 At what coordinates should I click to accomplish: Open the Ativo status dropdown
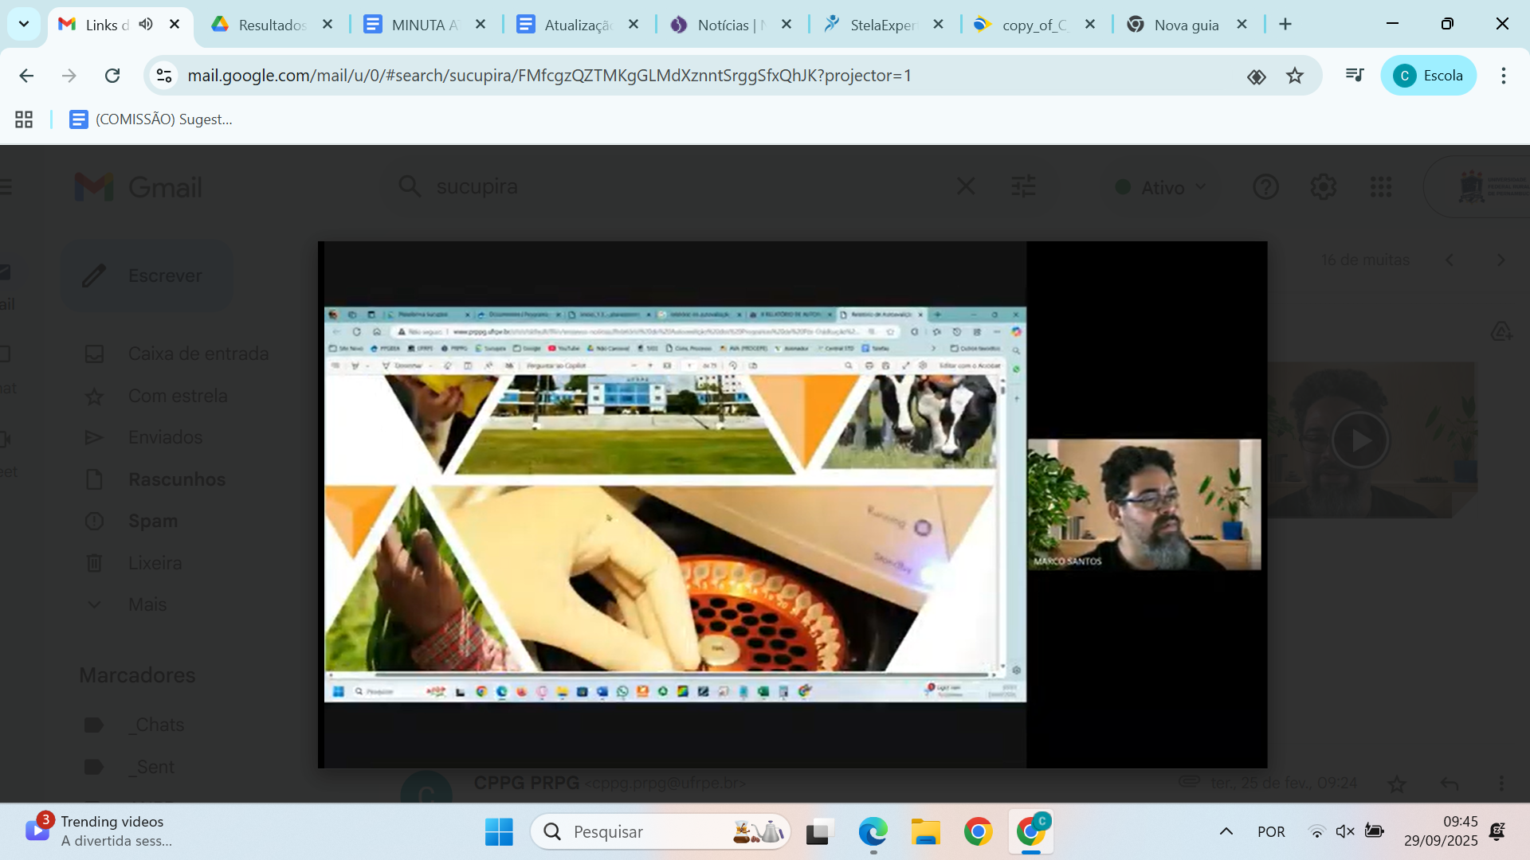tap(1159, 186)
